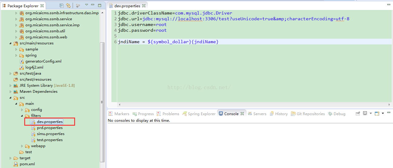Collapse the src/main/resources source folder

(11, 43)
